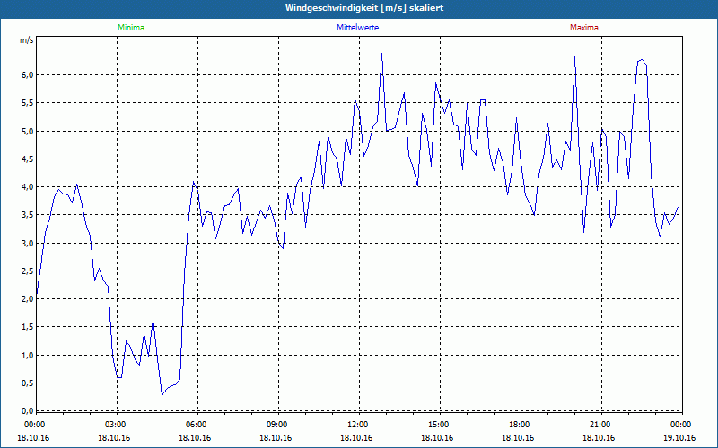718x448 pixels.
Task: Click the 03:00 time axis label
Action: 115,425
